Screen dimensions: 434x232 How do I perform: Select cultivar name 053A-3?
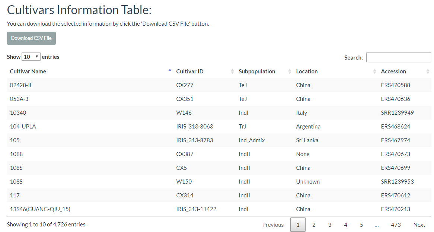click(x=19, y=99)
